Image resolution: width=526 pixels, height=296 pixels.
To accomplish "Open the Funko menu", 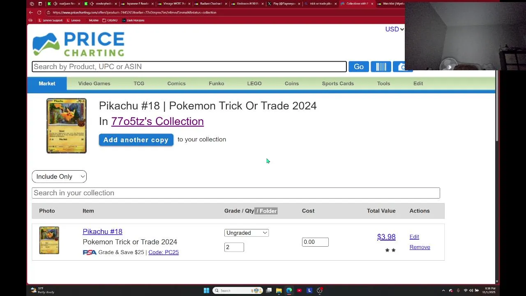I will pos(216,83).
